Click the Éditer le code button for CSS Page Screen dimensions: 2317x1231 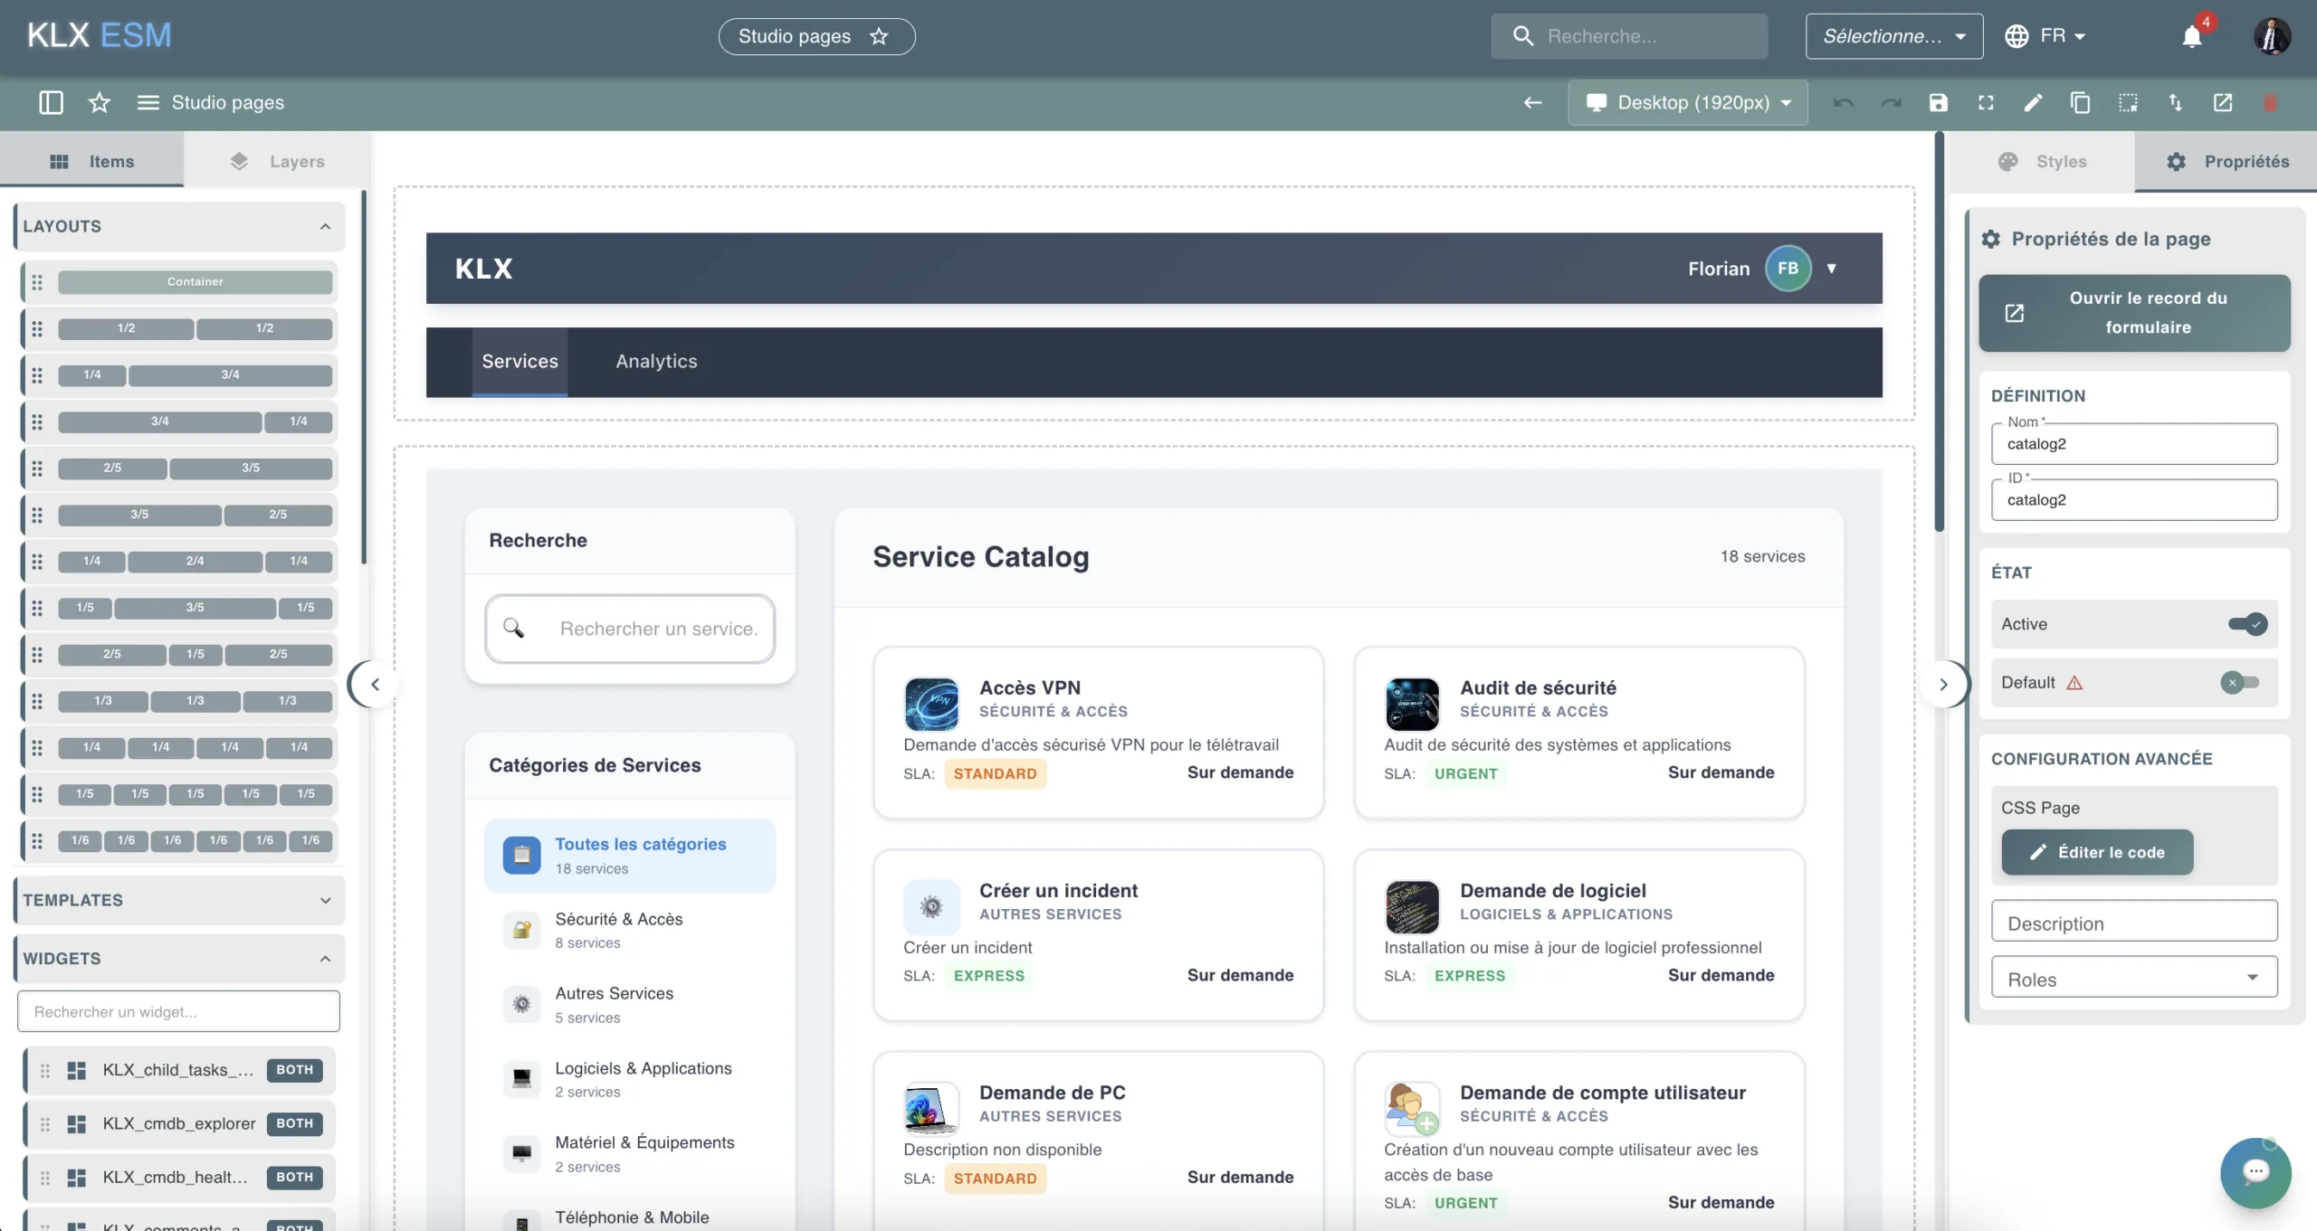tap(2096, 852)
